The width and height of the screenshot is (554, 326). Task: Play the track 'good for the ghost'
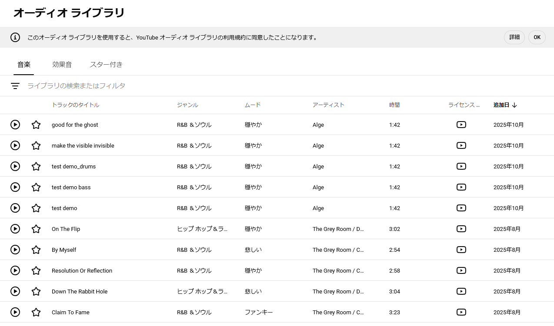15,125
